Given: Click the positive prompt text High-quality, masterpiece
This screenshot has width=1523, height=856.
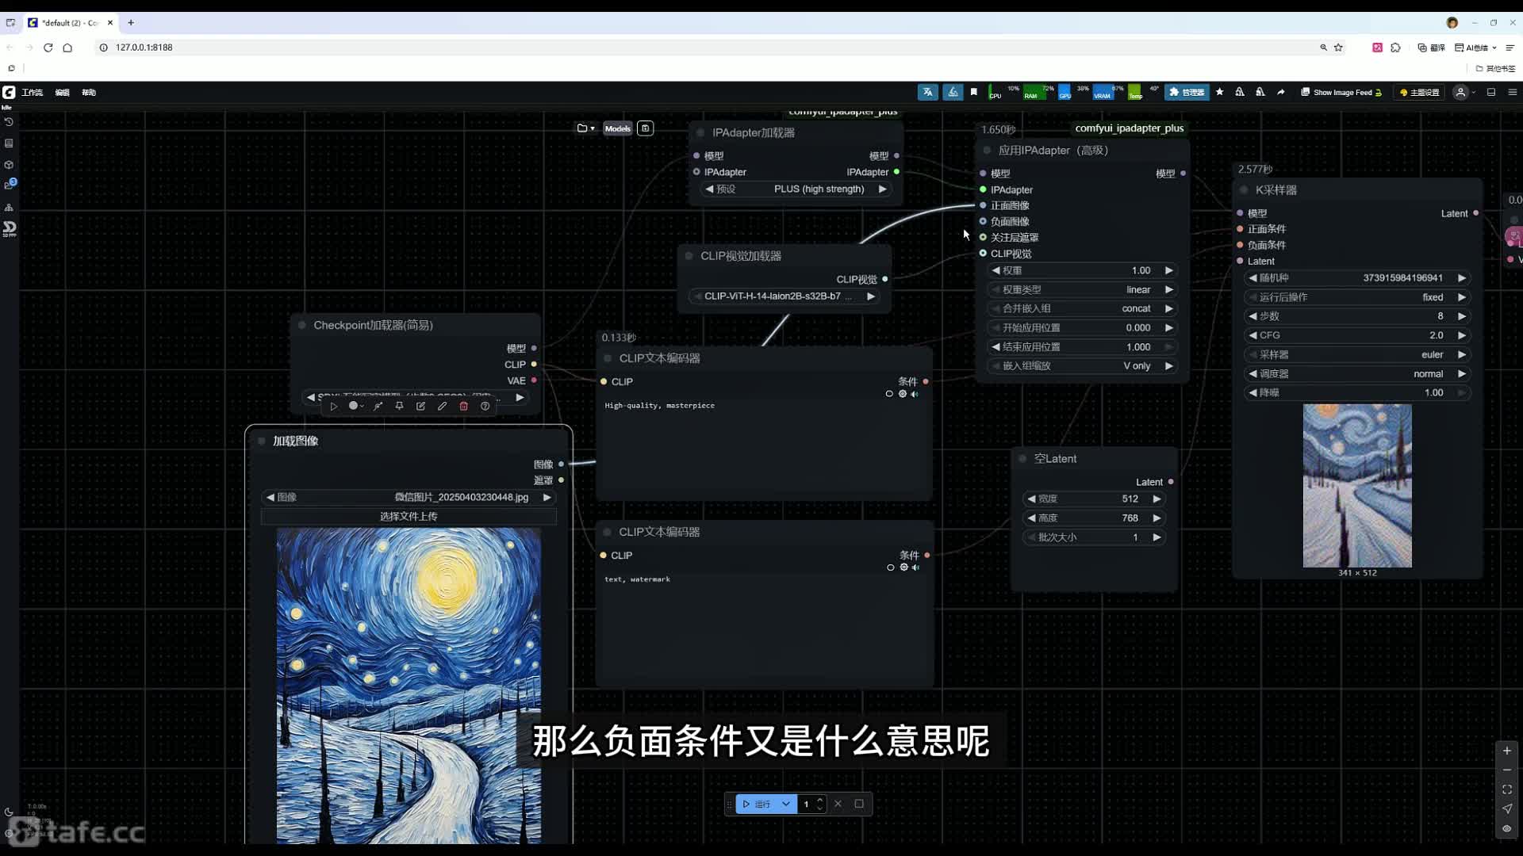Looking at the screenshot, I should point(659,405).
